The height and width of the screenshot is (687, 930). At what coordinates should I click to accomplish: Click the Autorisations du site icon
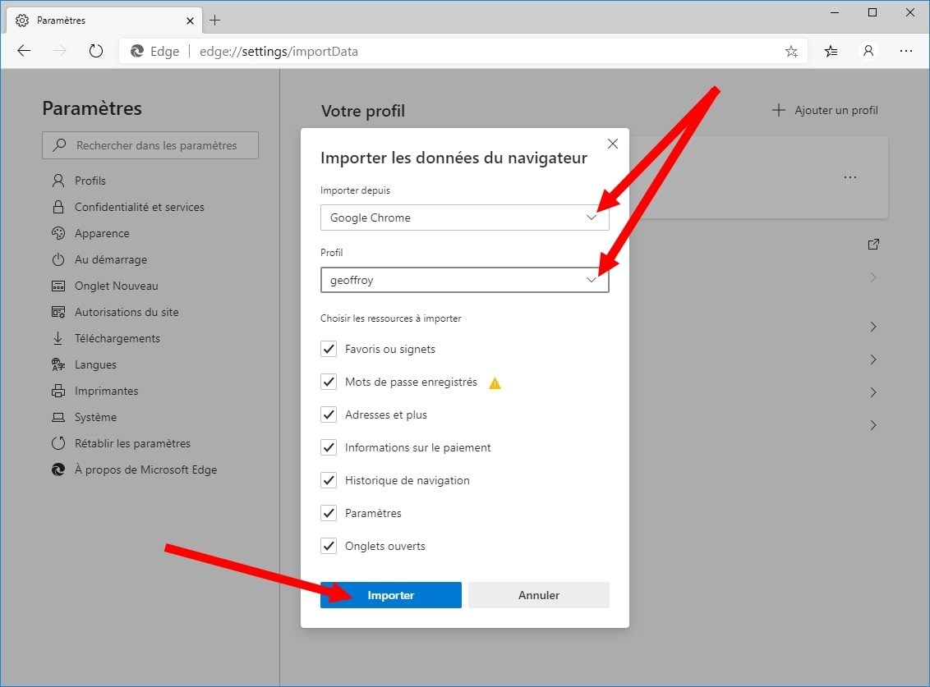(x=58, y=312)
